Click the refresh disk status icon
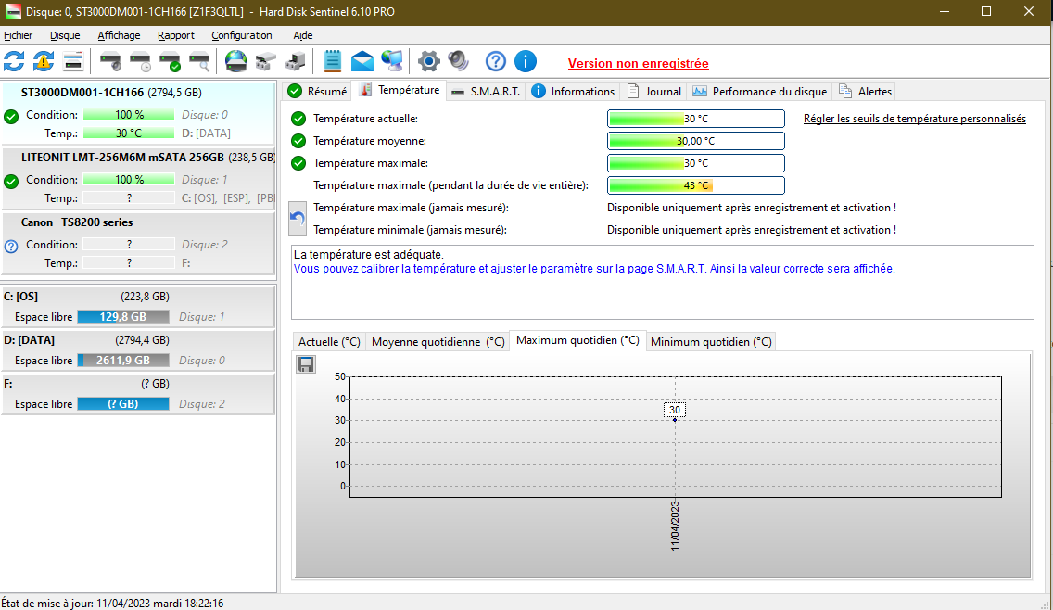 [x=14, y=62]
